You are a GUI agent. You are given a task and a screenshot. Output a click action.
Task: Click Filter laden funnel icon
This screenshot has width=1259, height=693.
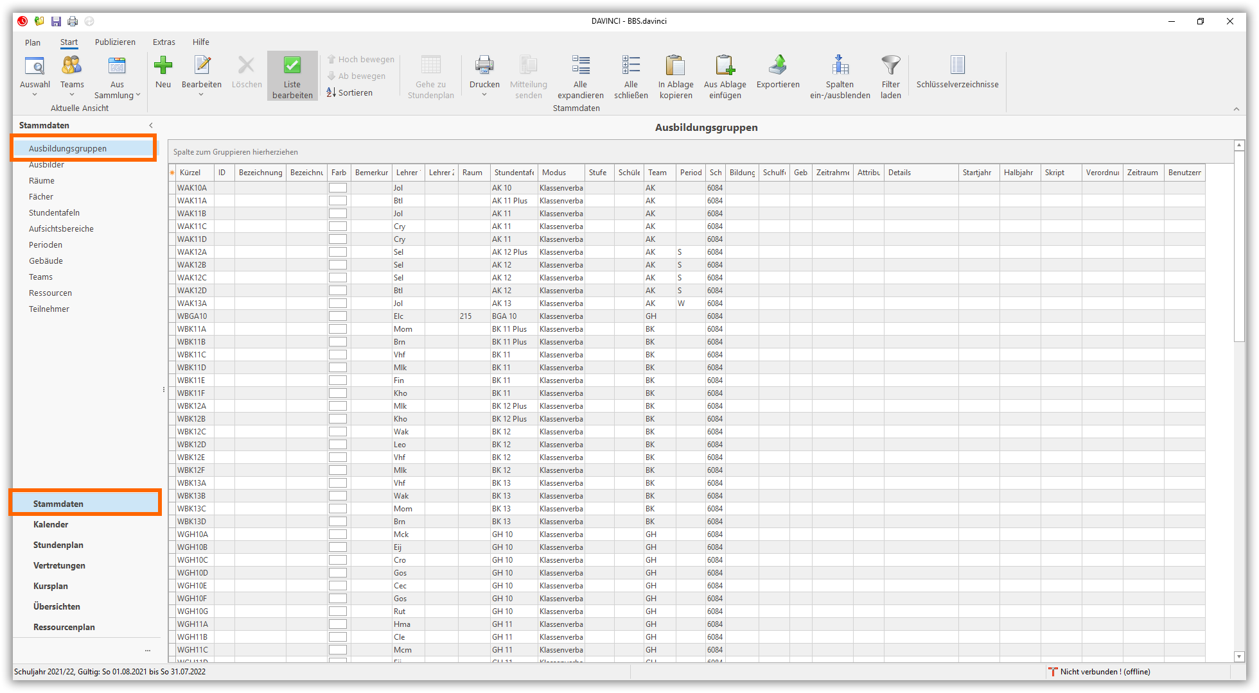890,65
